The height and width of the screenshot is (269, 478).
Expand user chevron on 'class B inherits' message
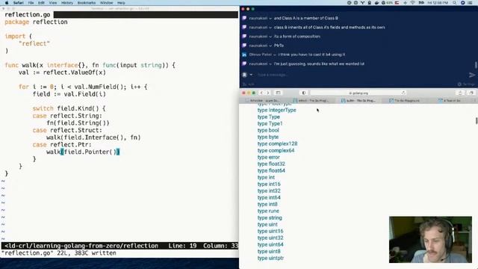[270, 28]
